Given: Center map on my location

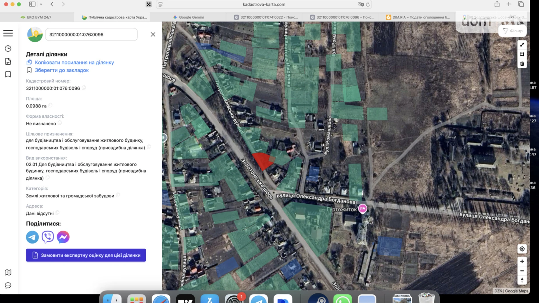Looking at the screenshot, I should [x=522, y=249].
